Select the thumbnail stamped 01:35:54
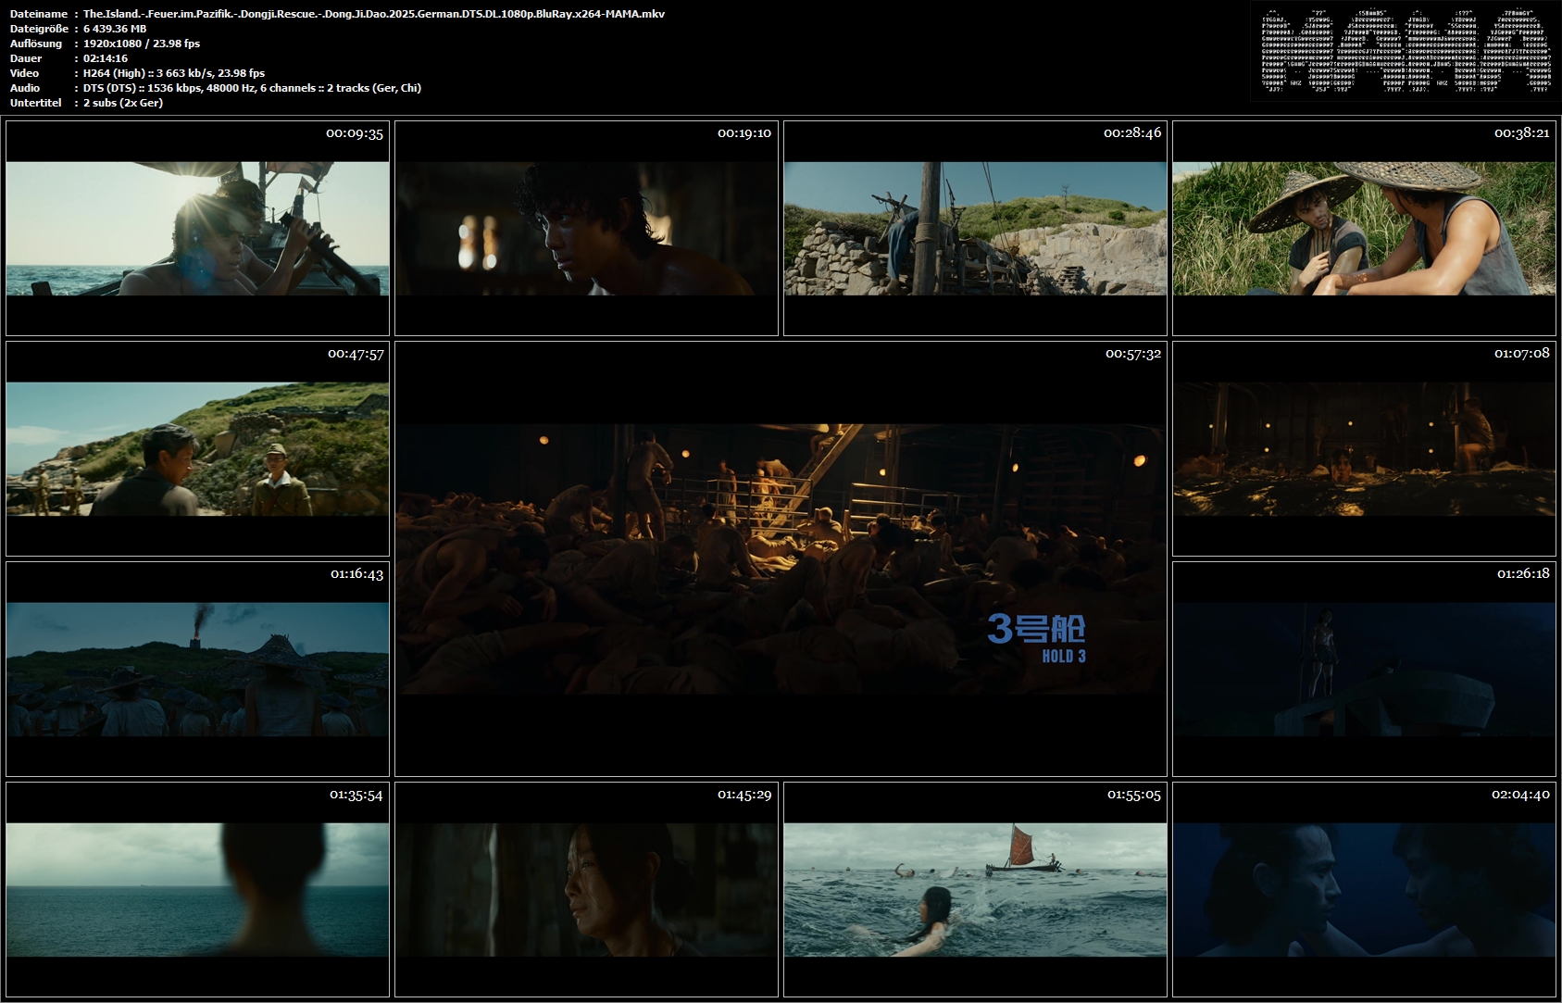This screenshot has height=1003, width=1562. click(x=197, y=889)
